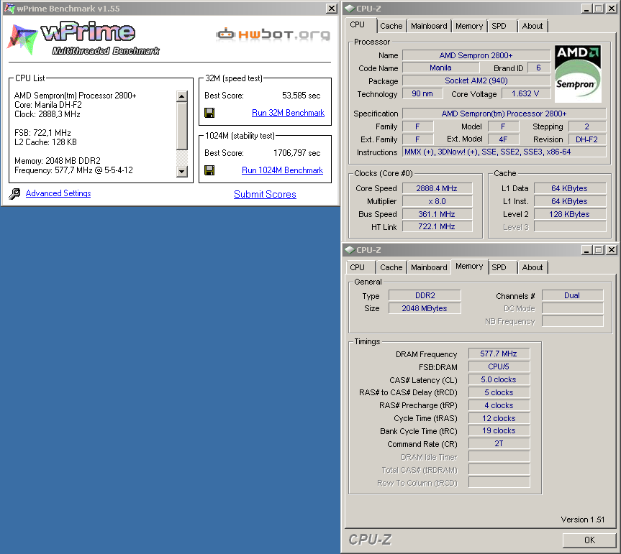This screenshot has width=621, height=554.
Task: Click the CPU List scrollbar thumb
Action: 182,126
